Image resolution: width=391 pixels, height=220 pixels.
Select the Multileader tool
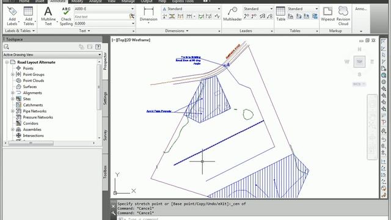point(232,14)
